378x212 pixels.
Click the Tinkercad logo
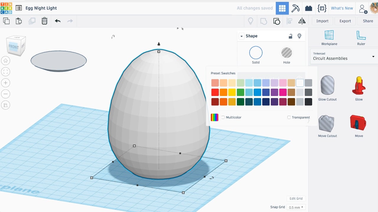pyautogui.click(x=6, y=8)
